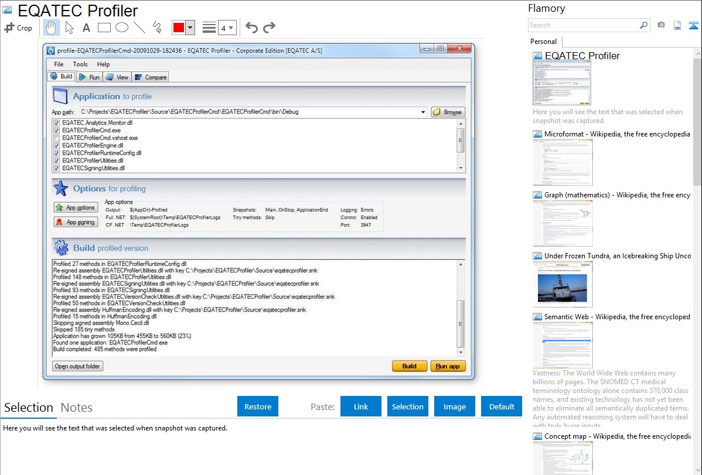Open the line width 4 dropdown

click(227, 28)
